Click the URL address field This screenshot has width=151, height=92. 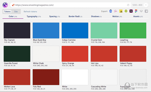tap(70, 5)
